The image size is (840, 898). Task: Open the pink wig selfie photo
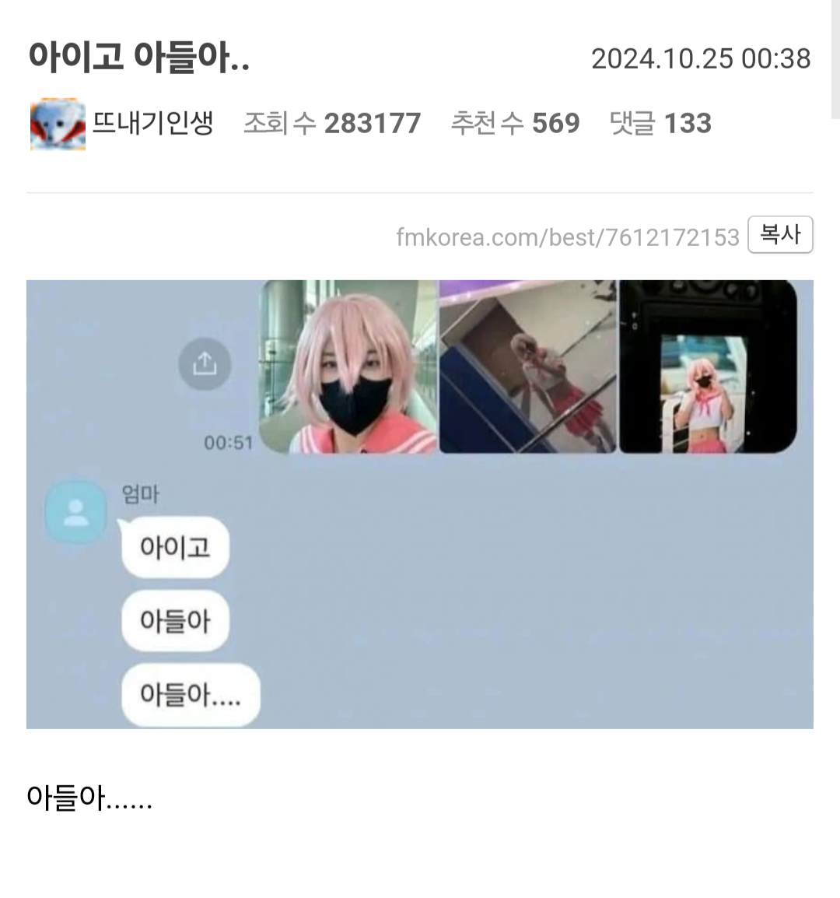click(348, 367)
